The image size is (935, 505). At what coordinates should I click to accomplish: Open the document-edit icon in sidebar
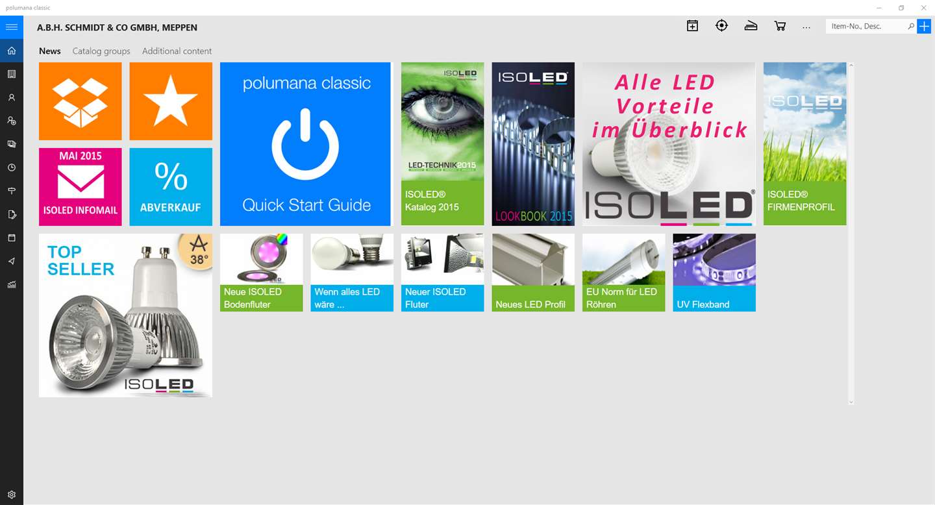12,214
